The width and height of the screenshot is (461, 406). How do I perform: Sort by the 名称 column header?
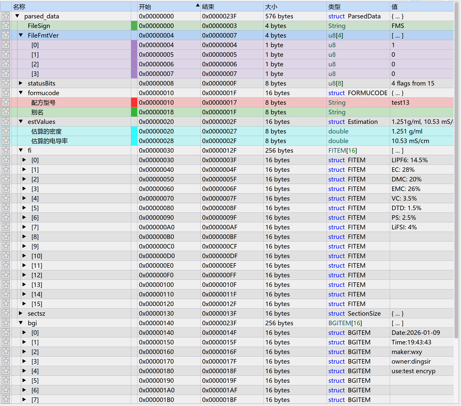tap(71, 7)
